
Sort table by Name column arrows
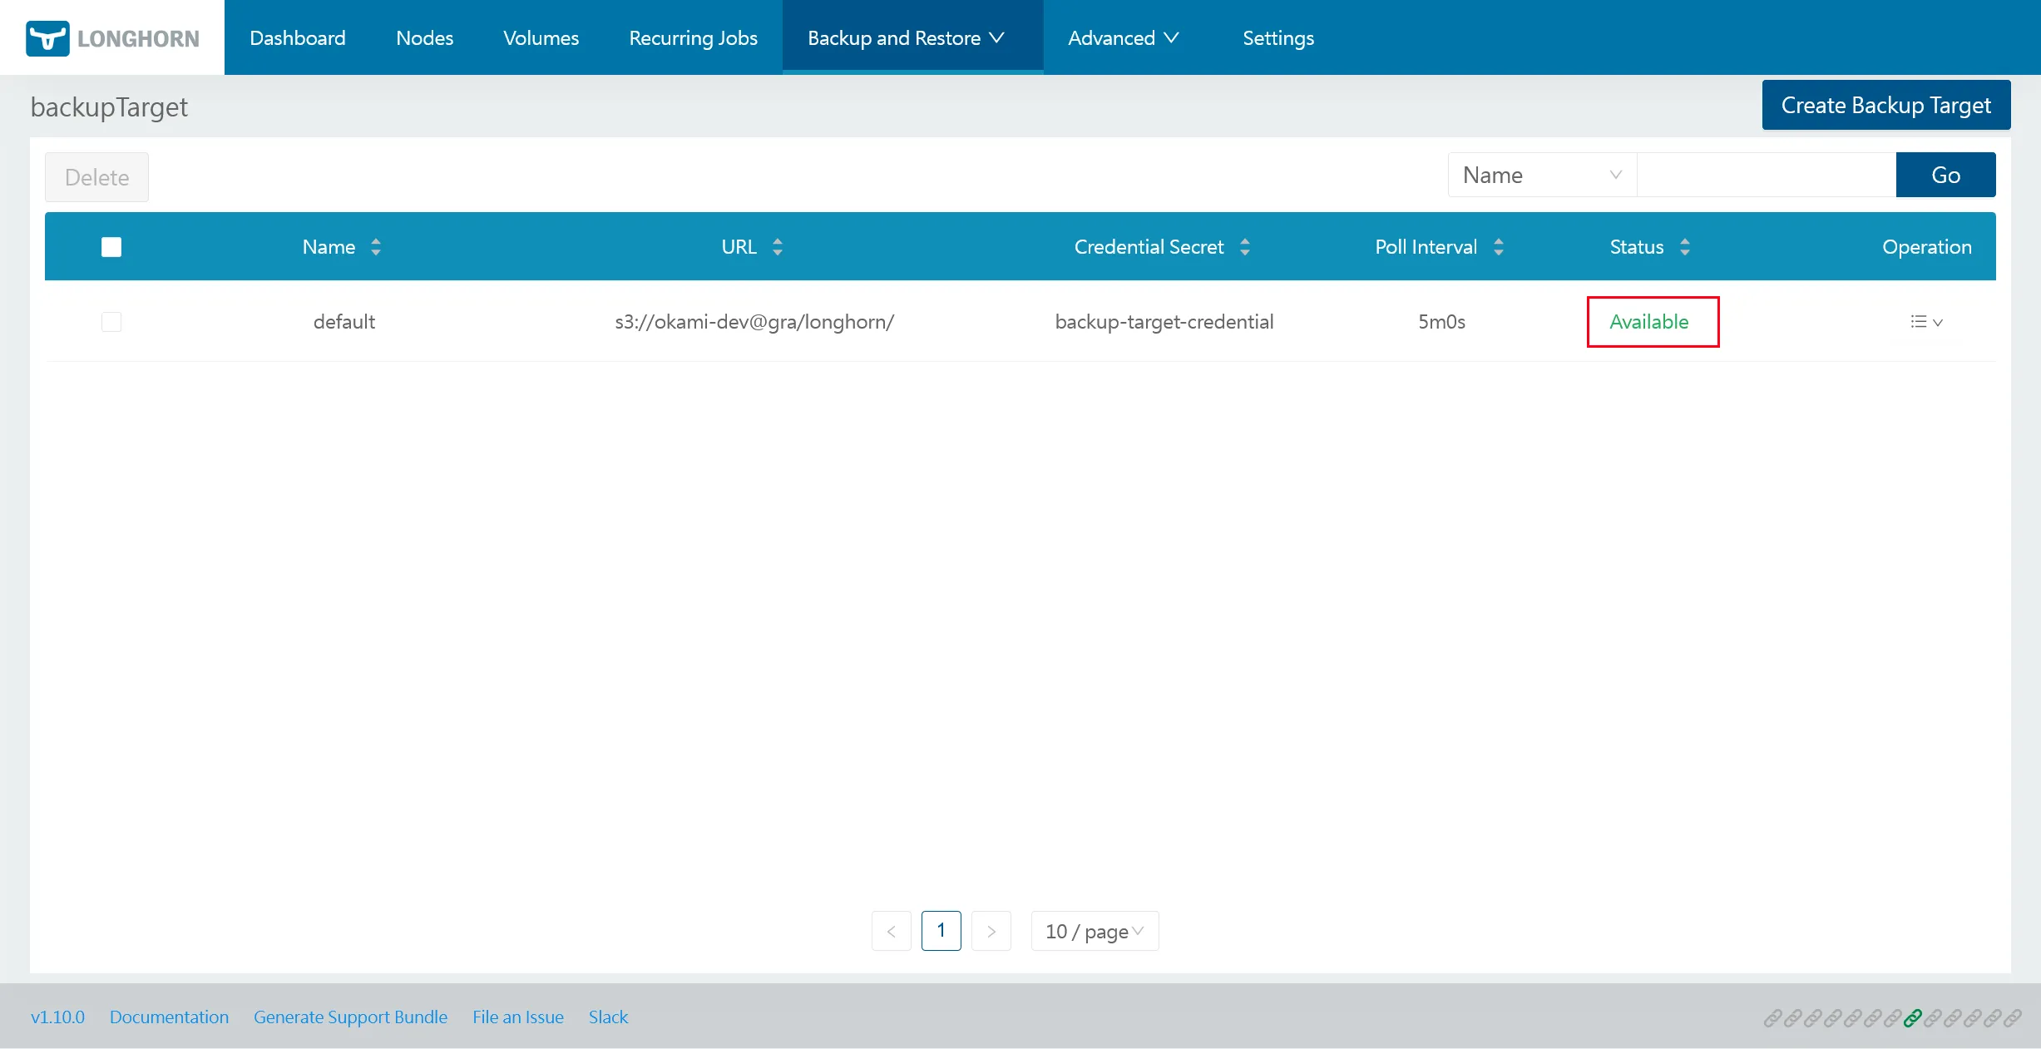[x=376, y=247]
